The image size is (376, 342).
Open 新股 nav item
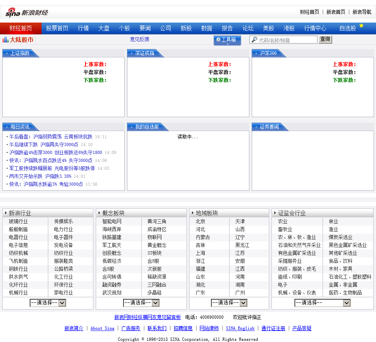tap(186, 28)
